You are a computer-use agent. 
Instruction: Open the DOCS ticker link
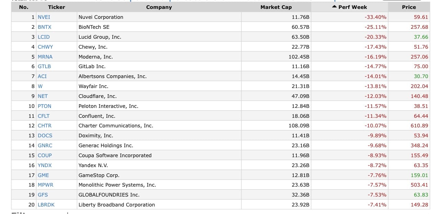click(x=45, y=136)
